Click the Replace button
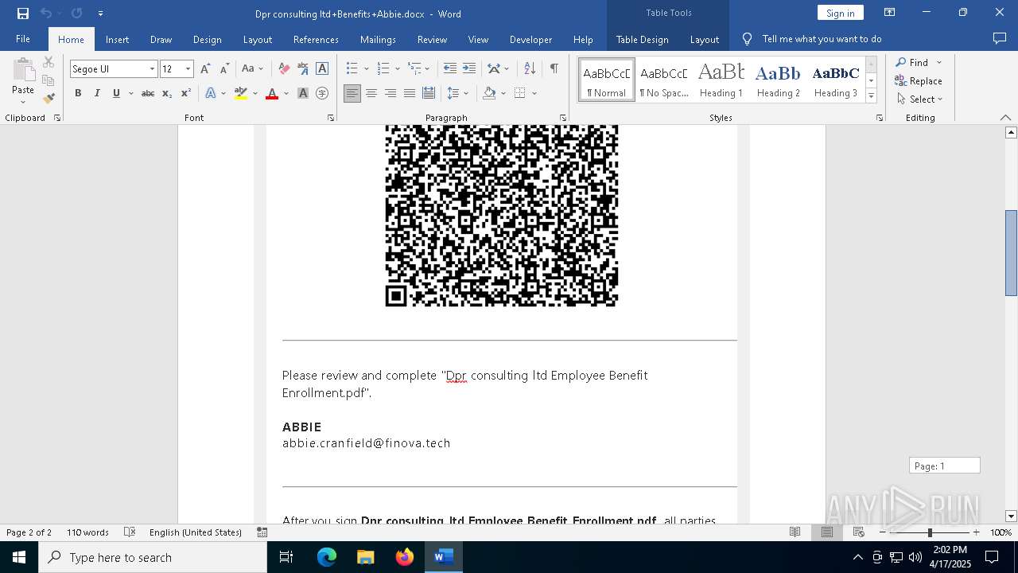The image size is (1018, 573). point(919,81)
